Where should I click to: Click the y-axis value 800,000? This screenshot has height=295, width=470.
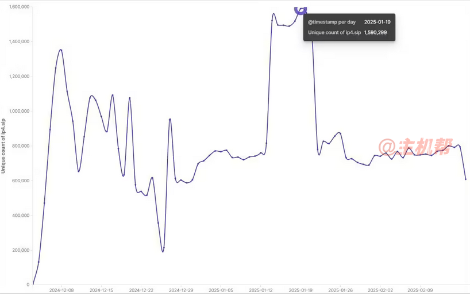pyautogui.click(x=21, y=146)
